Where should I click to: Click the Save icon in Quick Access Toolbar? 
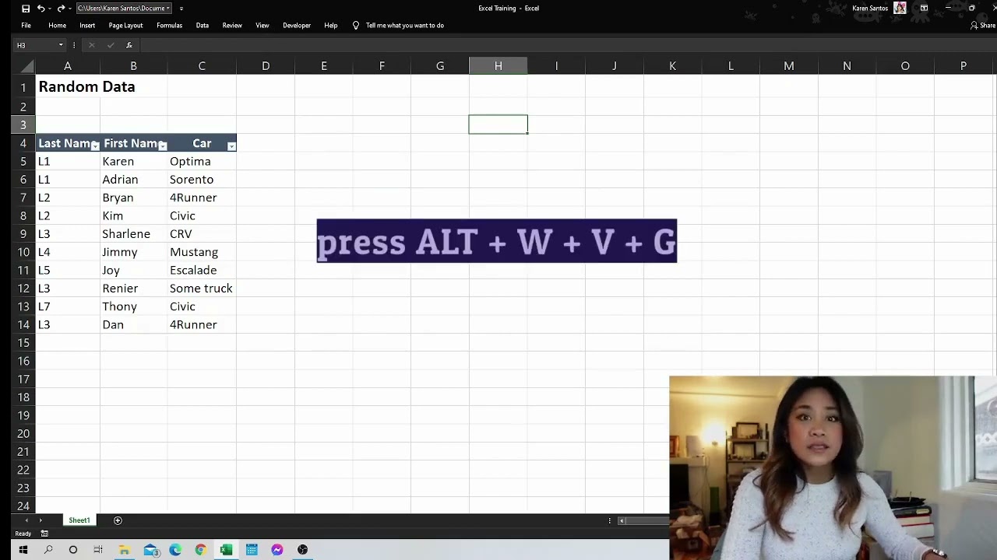(x=26, y=9)
